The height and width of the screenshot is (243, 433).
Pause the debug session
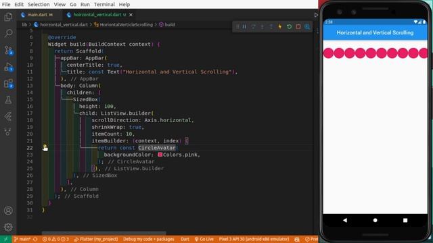(x=244, y=27)
